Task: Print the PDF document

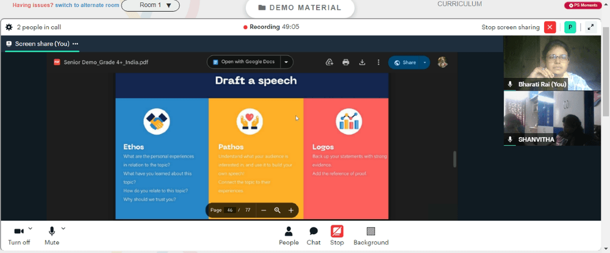Action: (346, 62)
